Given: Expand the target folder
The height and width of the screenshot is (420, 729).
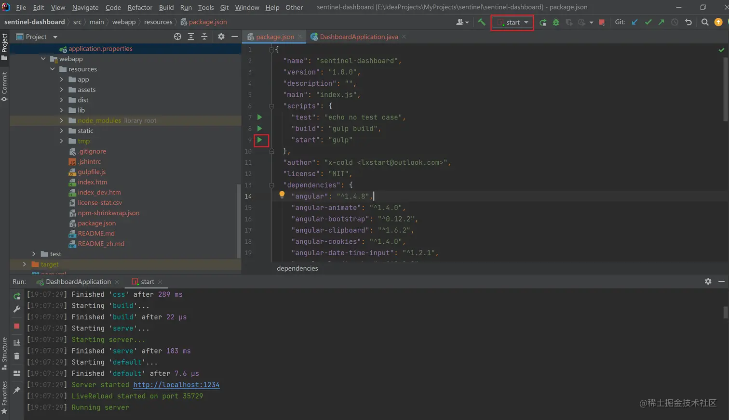Looking at the screenshot, I should [x=25, y=264].
